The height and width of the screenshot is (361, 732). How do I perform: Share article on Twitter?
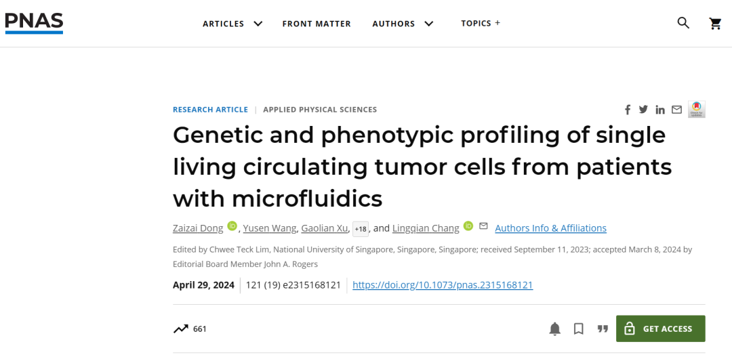[x=643, y=110]
